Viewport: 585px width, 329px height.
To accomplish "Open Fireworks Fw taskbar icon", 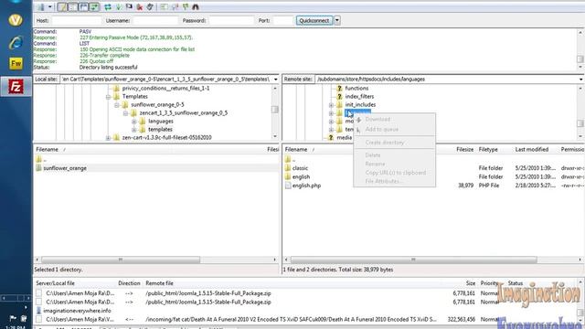I will point(16,63).
